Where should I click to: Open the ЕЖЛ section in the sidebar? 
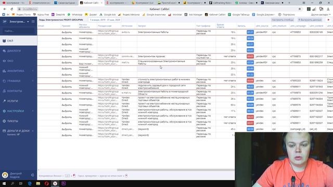[19, 41]
